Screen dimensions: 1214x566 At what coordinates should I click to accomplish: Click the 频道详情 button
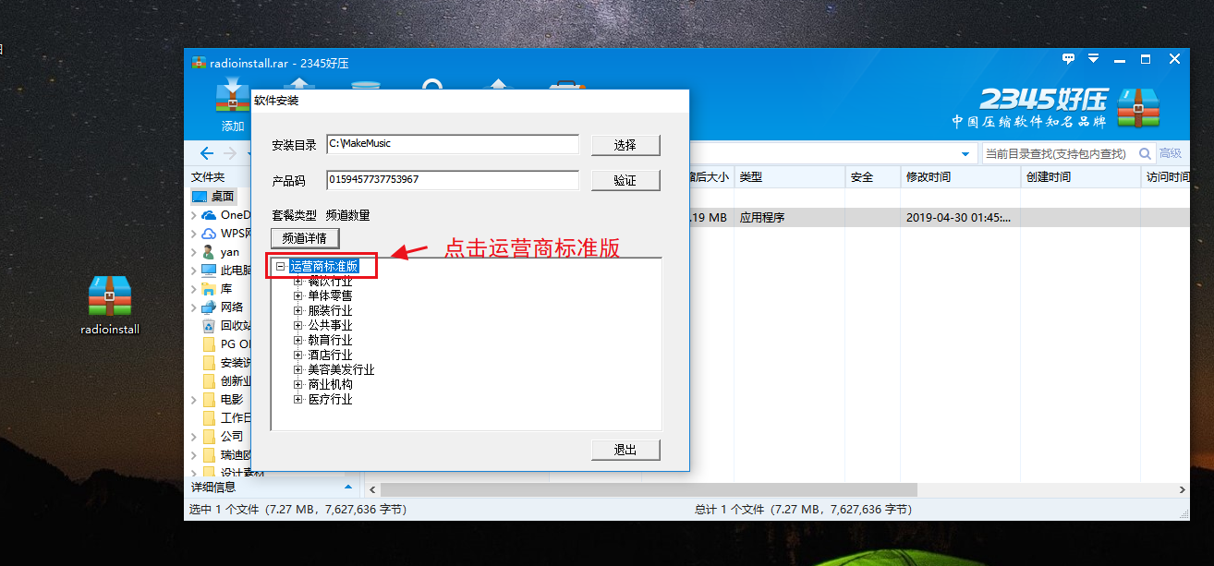tap(305, 238)
